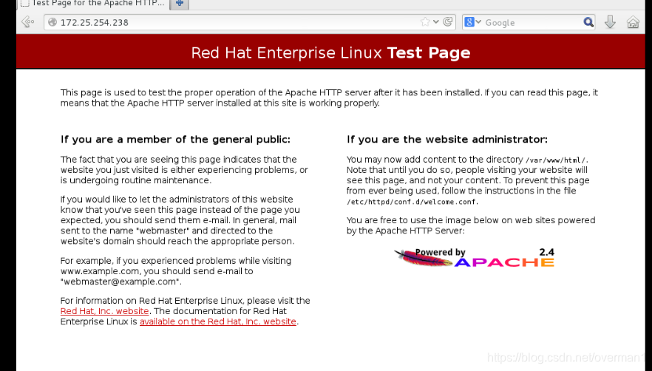
Task: Bookmark this page with the star icon
Action: click(425, 22)
